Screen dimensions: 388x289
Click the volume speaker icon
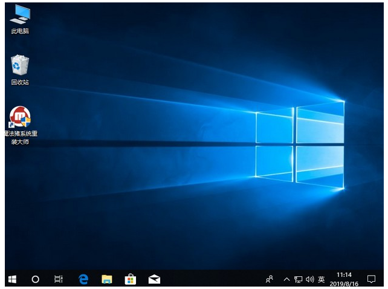(309, 279)
